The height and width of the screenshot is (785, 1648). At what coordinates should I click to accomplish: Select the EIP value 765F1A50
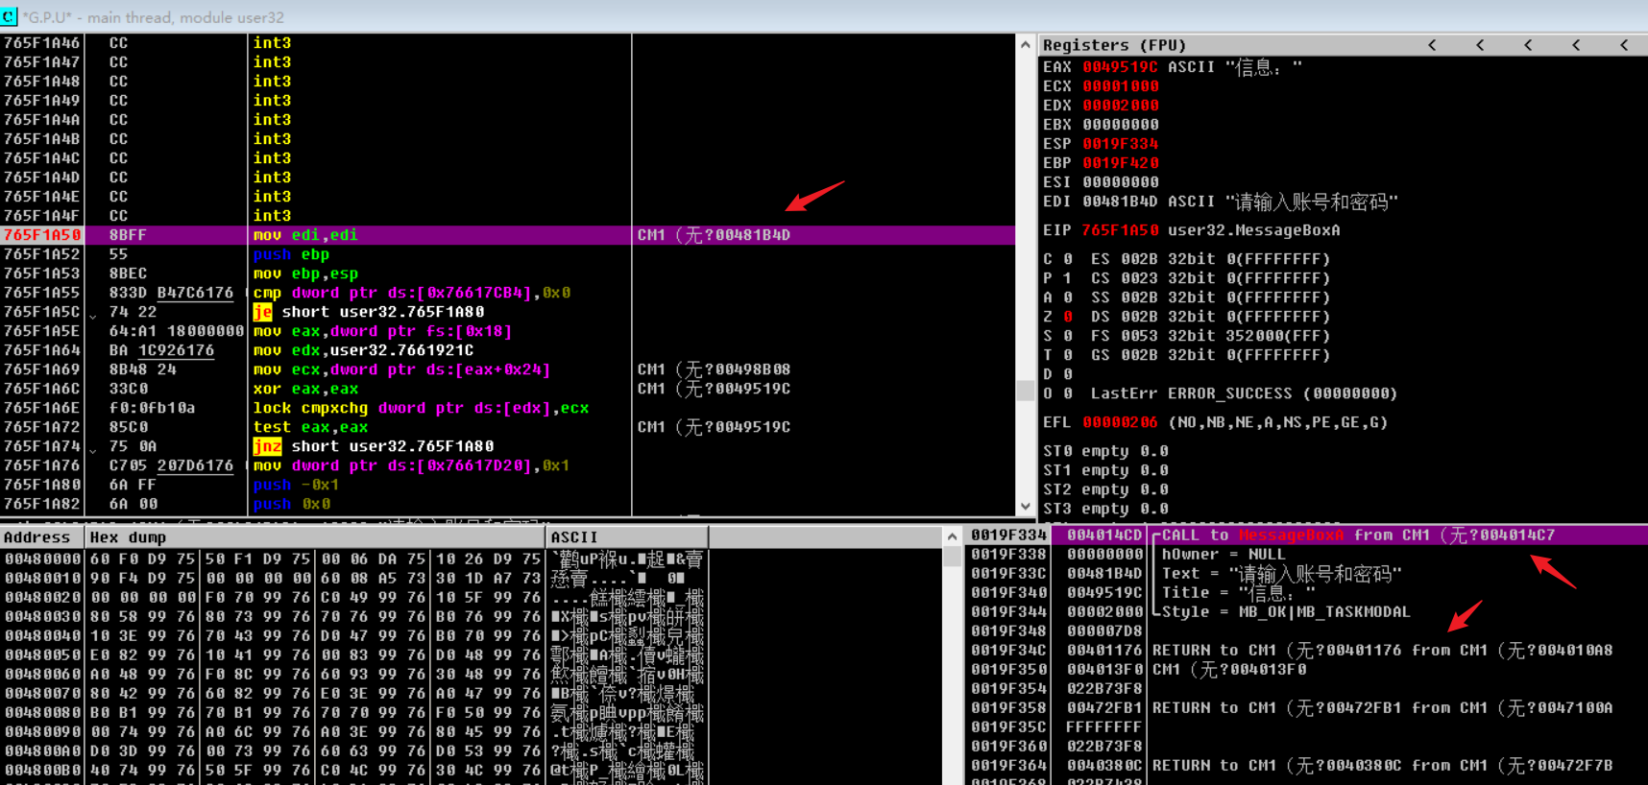tap(1120, 230)
